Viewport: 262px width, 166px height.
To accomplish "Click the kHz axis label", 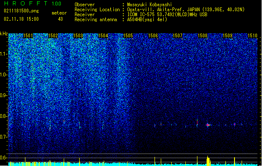I will (4, 34).
